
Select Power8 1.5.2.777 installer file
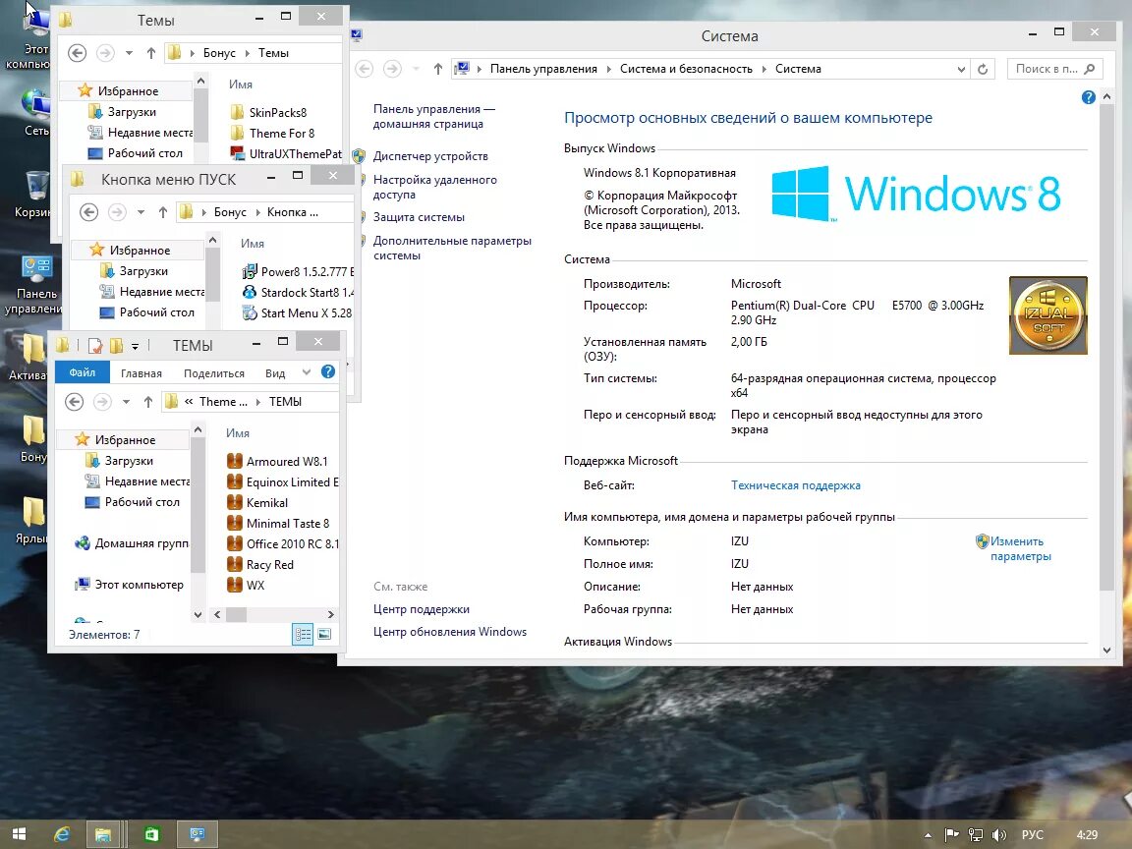point(298,271)
